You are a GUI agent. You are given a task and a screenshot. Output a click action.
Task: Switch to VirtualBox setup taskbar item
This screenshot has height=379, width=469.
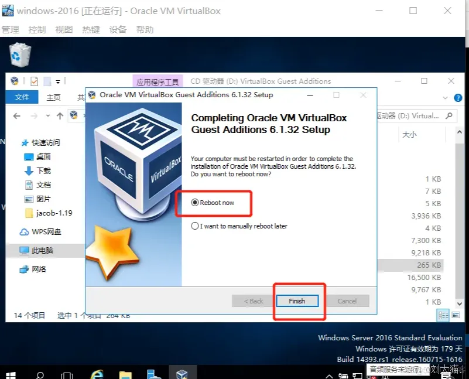(x=183, y=373)
